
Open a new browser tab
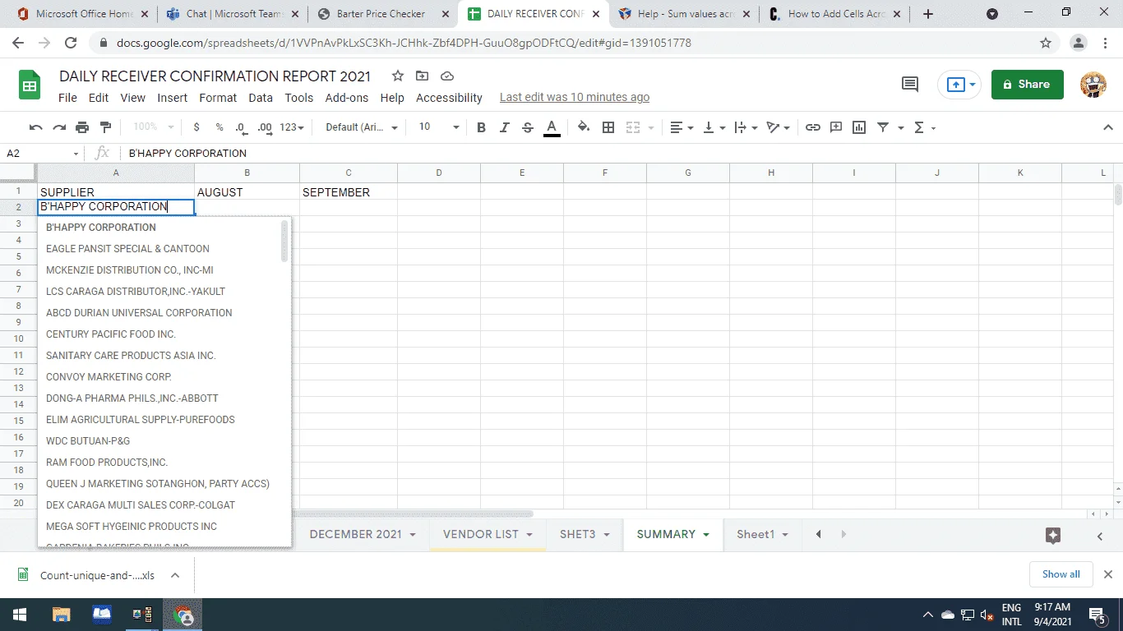(928, 14)
